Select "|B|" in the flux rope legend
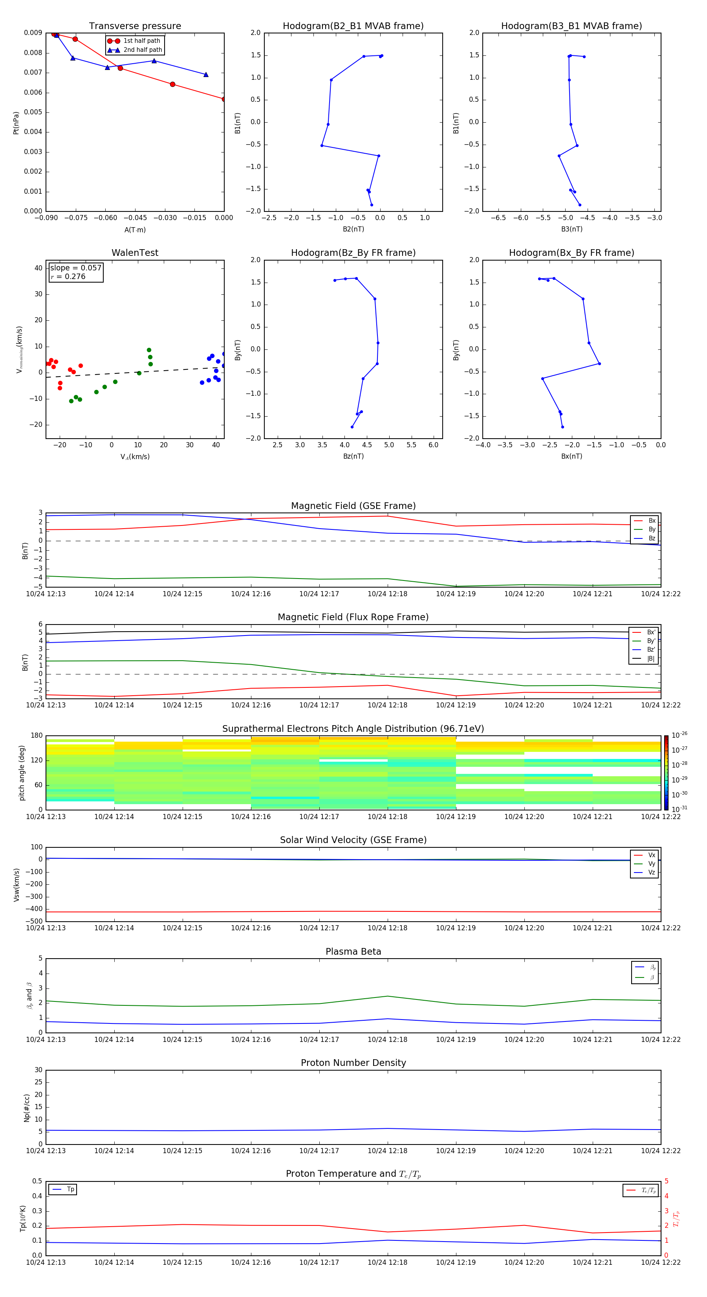This screenshot has height=1297, width=707. click(644, 659)
